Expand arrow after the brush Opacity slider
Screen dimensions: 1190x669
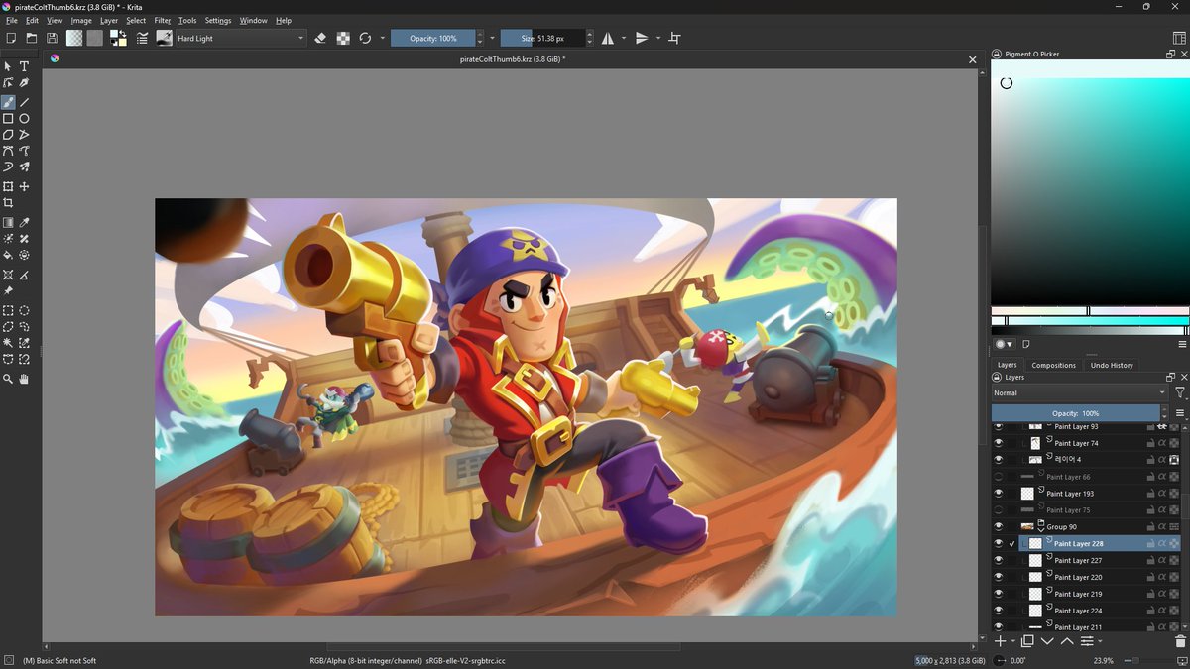pos(492,38)
